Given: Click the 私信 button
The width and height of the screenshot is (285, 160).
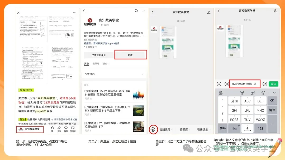Looking at the screenshot, I should tap(130, 55).
